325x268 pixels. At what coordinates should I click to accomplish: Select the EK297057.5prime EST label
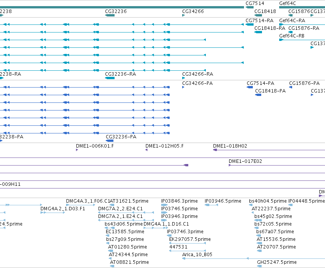click(190, 239)
